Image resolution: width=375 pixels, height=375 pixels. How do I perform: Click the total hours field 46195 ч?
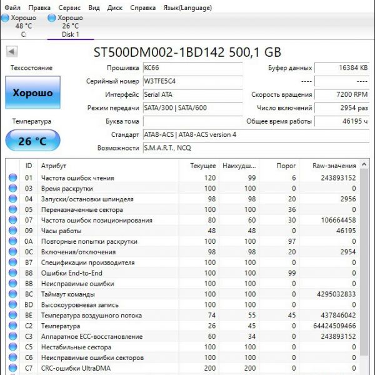342,121
